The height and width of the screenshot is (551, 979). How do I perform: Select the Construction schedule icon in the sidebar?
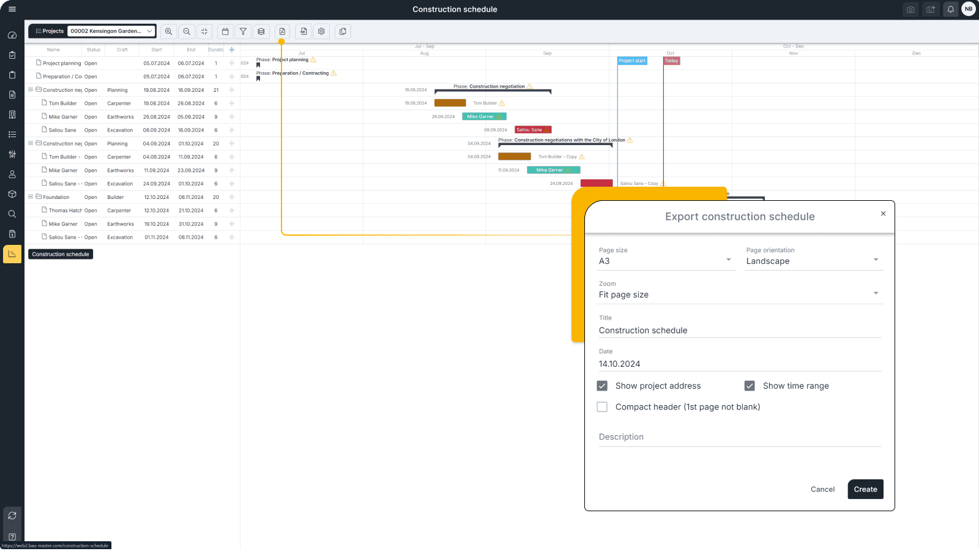12,253
